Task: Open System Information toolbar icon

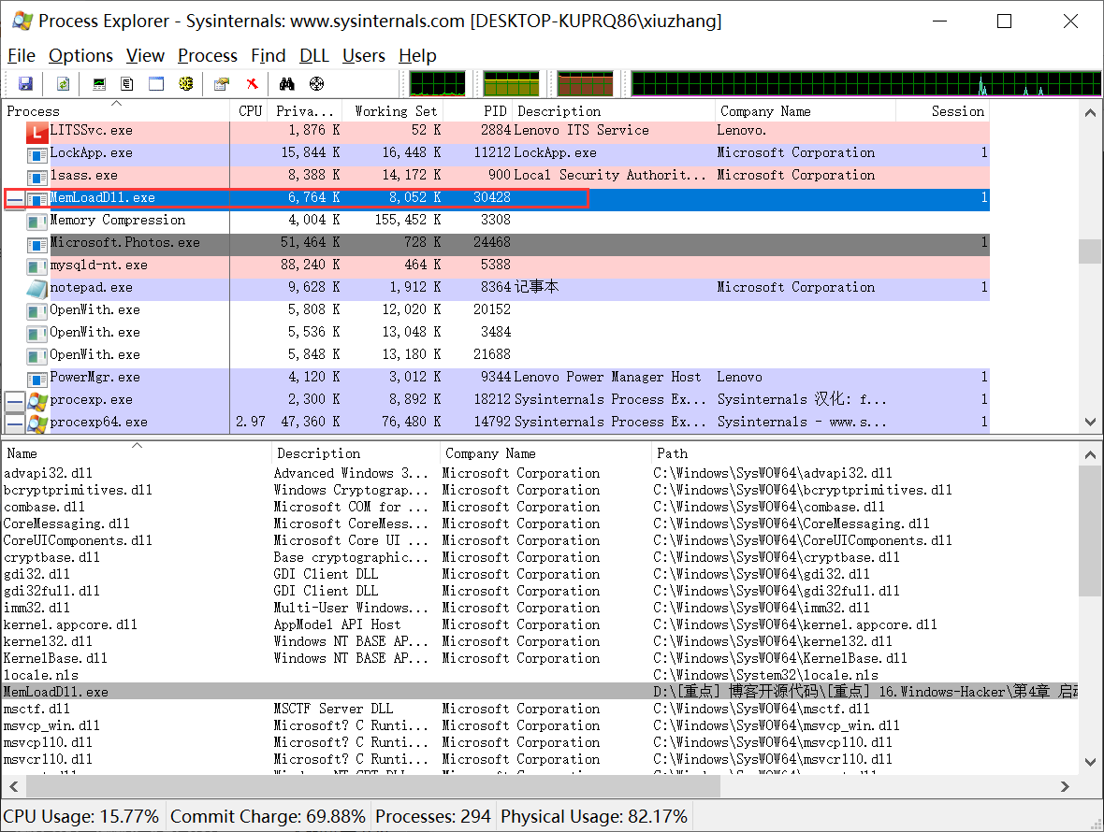Action: pos(99,84)
